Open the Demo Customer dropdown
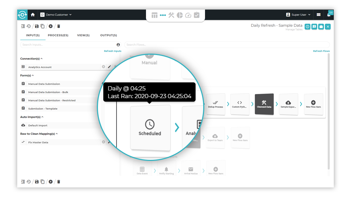The image size is (351, 197). point(56,15)
